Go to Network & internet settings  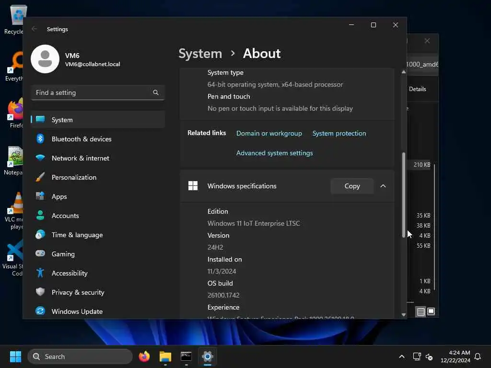pos(98,158)
